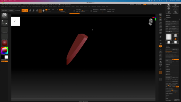Toggle the Zsub button

pos(65,10)
